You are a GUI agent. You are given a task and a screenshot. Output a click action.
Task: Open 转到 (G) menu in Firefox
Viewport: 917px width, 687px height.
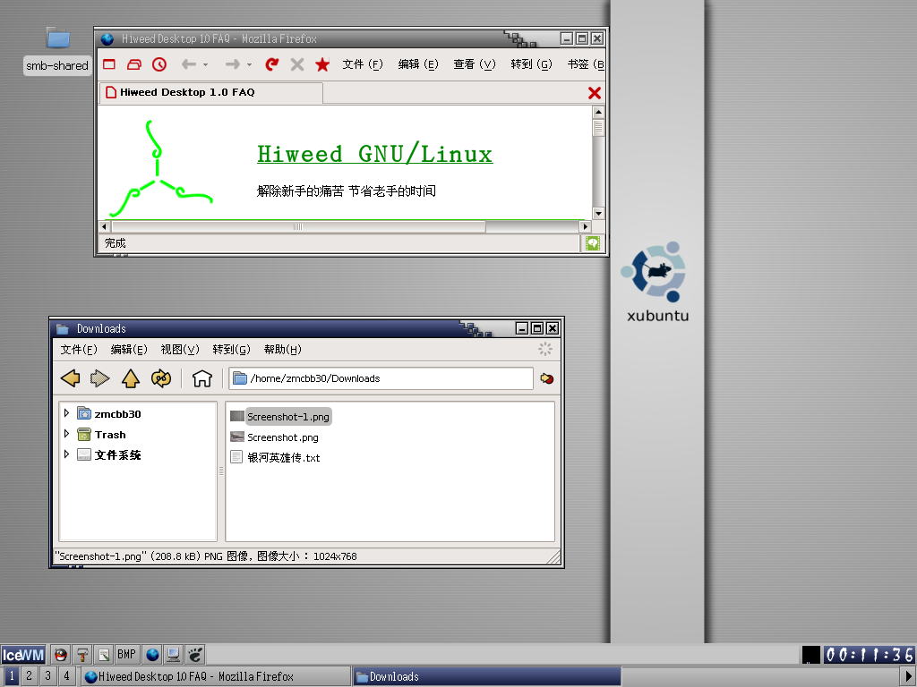tap(531, 64)
